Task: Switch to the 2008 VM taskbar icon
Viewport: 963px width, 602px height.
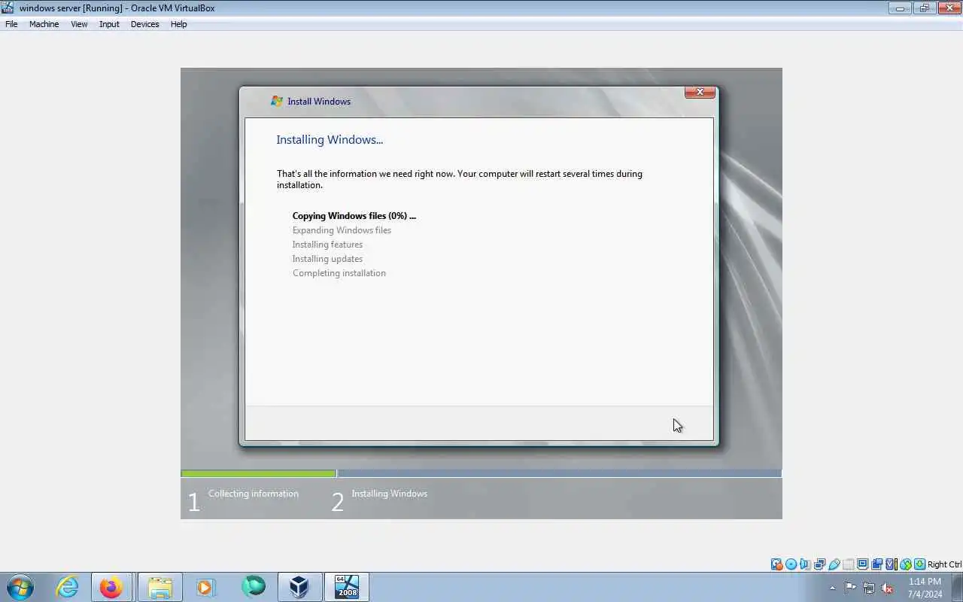Action: [347, 587]
